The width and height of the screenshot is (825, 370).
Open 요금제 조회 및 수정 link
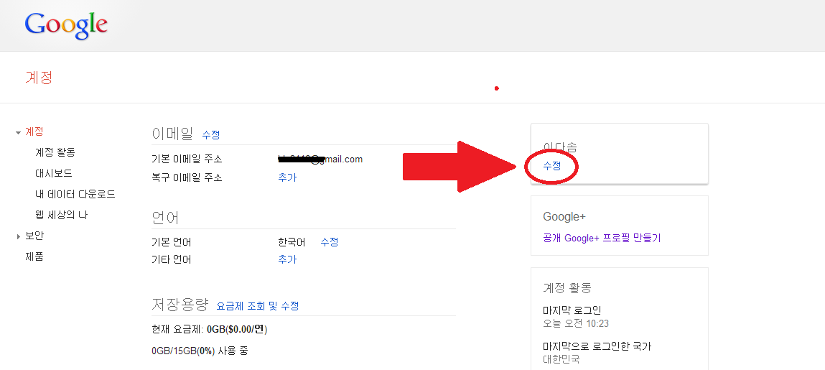coord(258,306)
